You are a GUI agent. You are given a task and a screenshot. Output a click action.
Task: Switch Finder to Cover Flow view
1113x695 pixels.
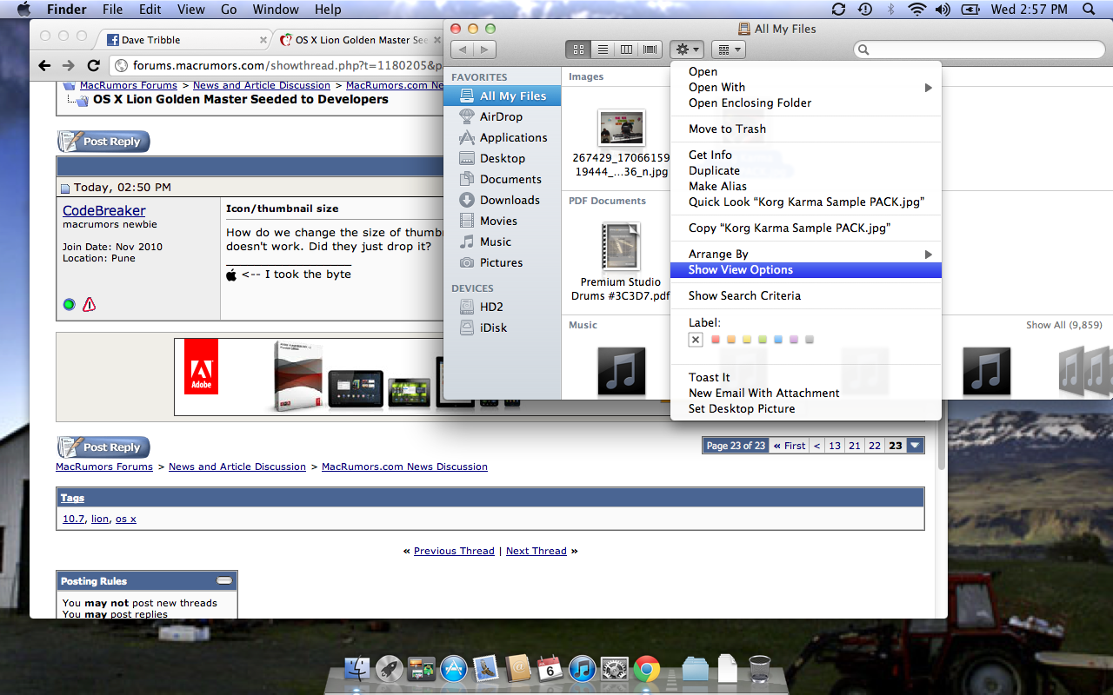tap(650, 50)
